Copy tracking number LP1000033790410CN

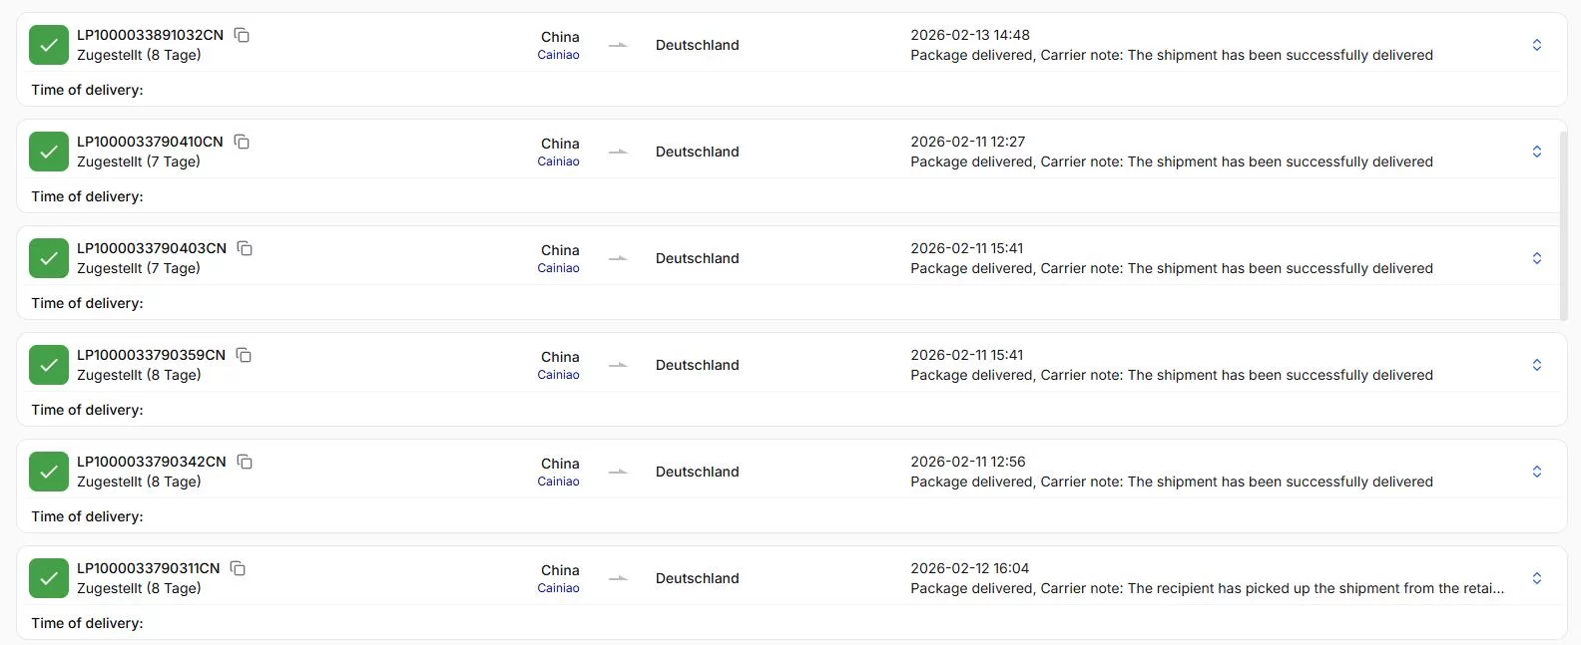[242, 142]
